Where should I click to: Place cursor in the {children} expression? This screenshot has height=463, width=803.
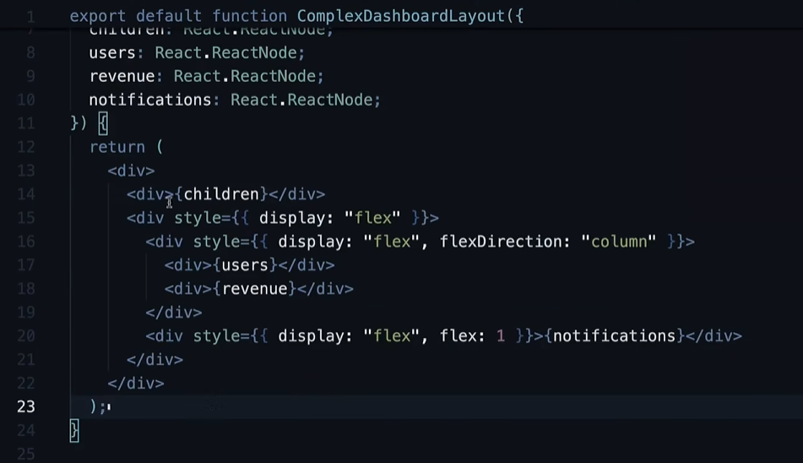(221, 194)
